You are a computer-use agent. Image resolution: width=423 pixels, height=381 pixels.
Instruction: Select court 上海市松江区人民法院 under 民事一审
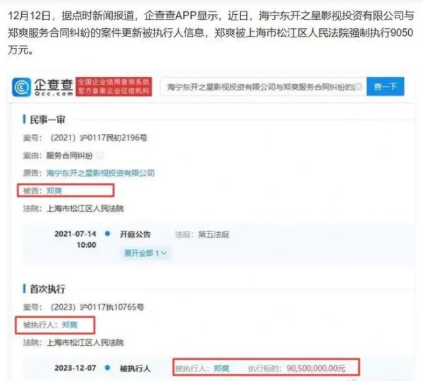tap(85, 208)
